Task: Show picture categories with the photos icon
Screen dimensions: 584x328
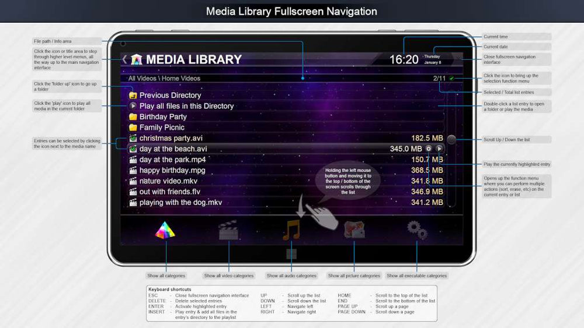Action: point(354,229)
